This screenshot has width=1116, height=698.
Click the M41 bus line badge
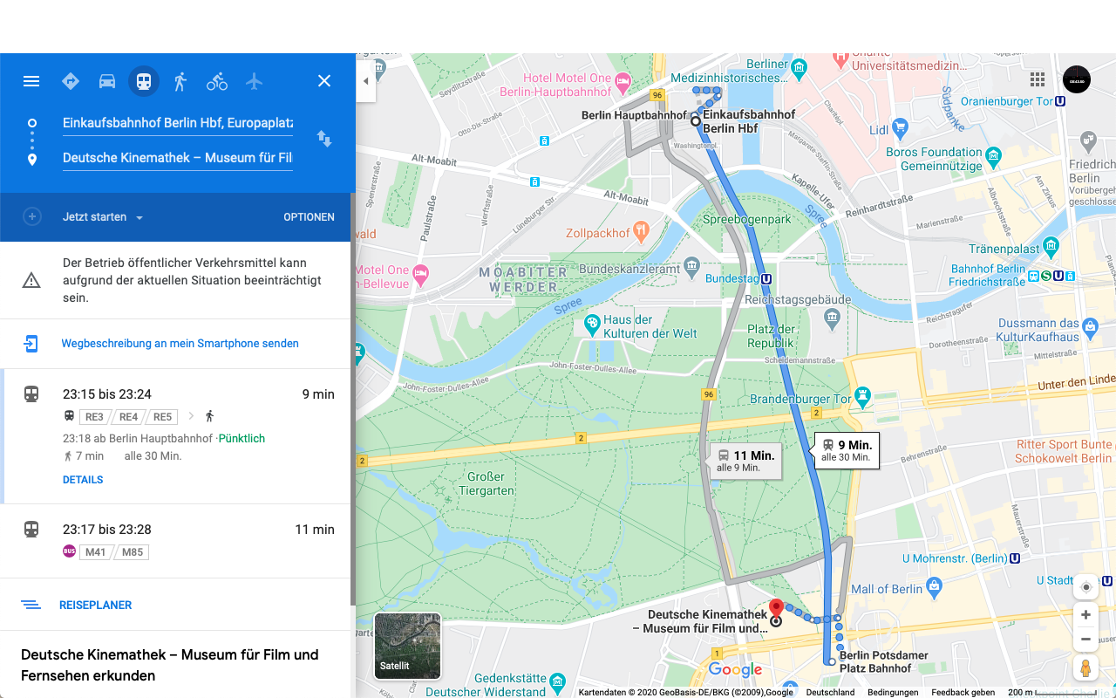pos(95,552)
